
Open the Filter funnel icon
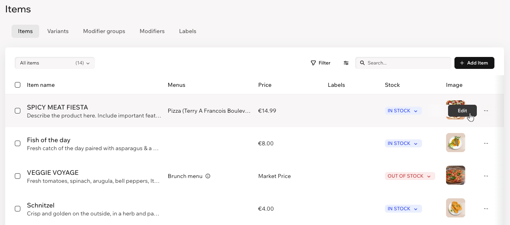tap(313, 63)
